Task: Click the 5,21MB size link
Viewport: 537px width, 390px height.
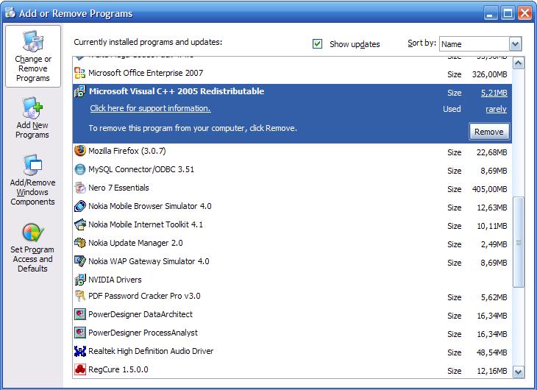Action: (494, 93)
